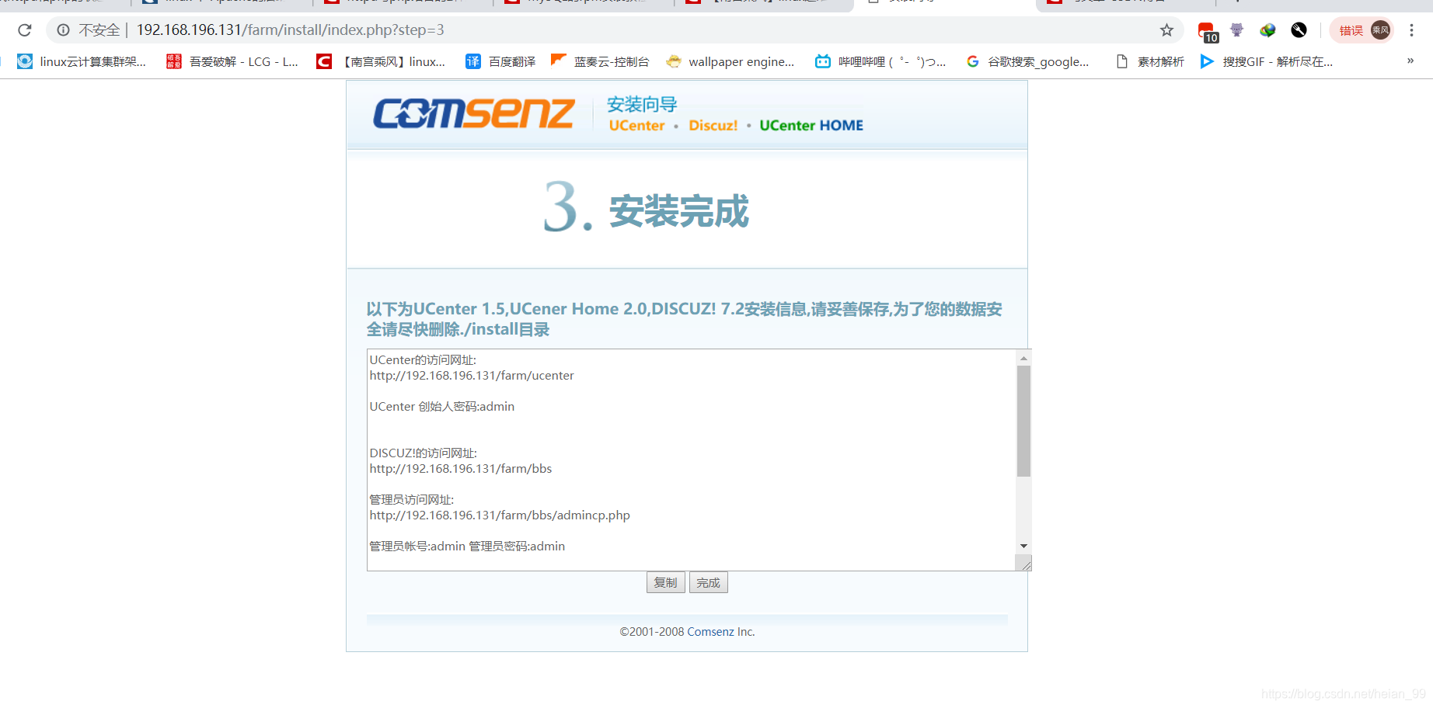Open 【南宫乘风】linux bookmark
This screenshot has height=708, width=1433.
[x=381, y=61]
